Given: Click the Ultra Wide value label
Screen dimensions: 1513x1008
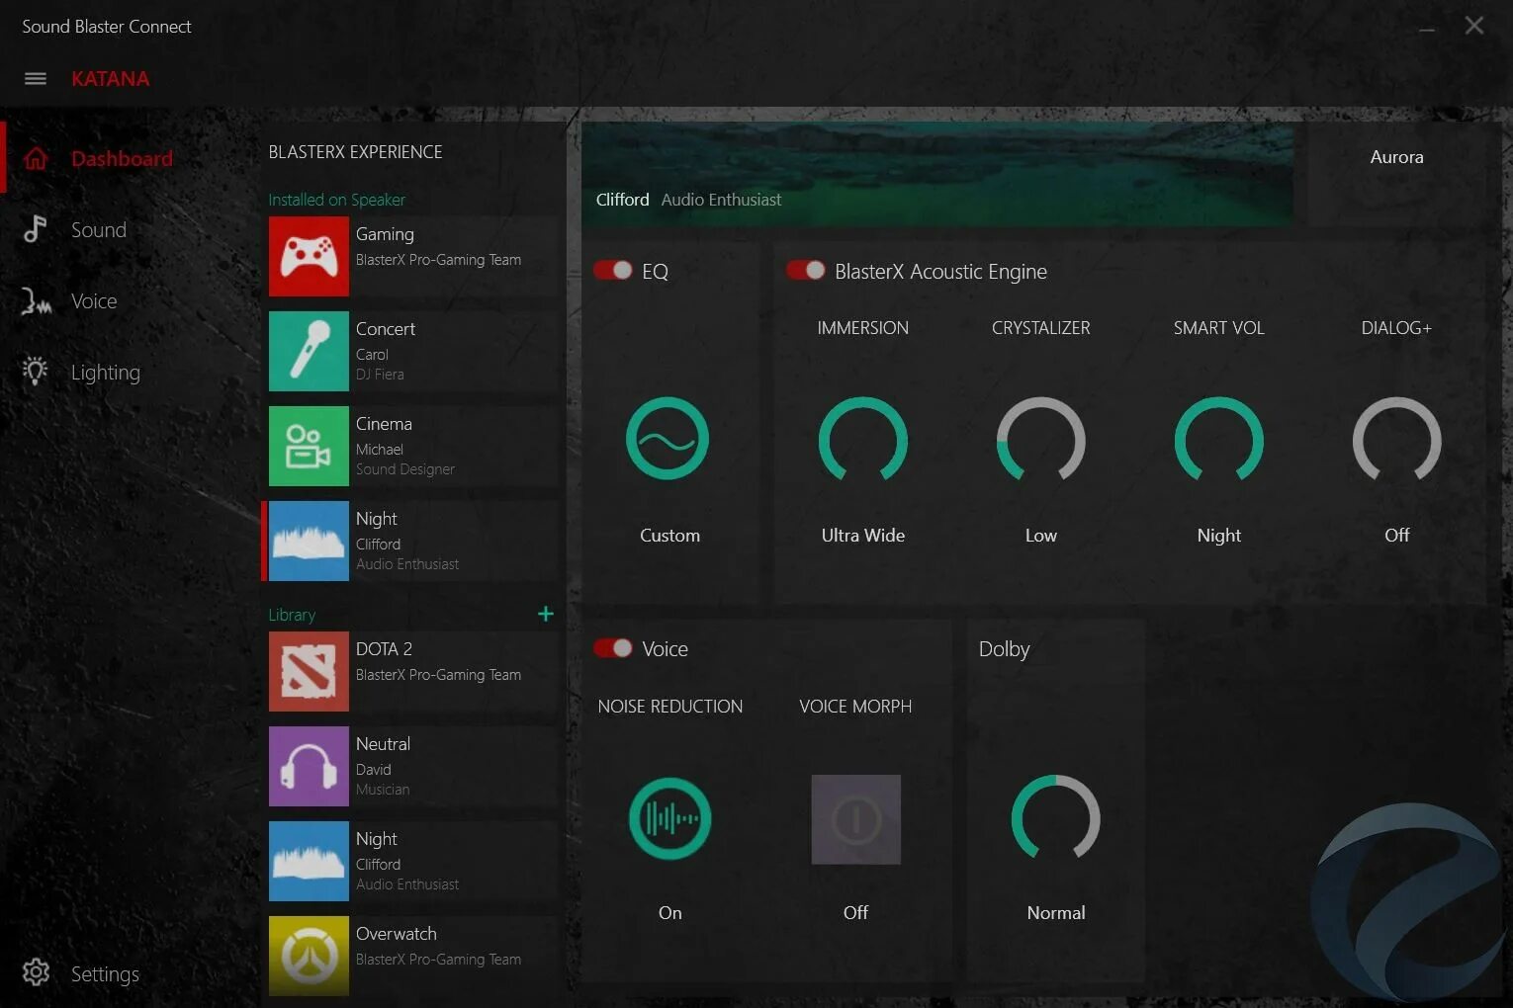Looking at the screenshot, I should 863,536.
